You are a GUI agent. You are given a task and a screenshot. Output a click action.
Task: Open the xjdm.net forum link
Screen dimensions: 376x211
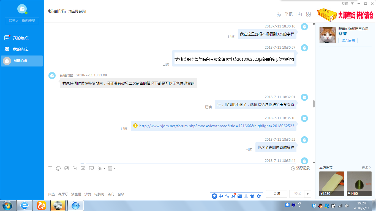tap(217, 126)
